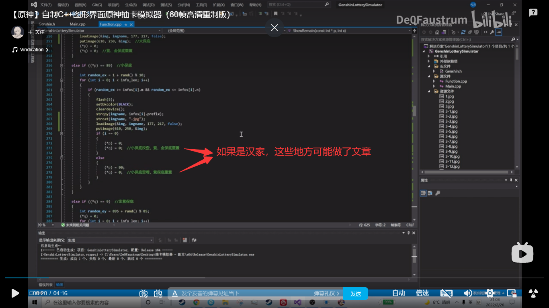Click the pending changes filter icon
The image size is (549, 308).
(454, 32)
